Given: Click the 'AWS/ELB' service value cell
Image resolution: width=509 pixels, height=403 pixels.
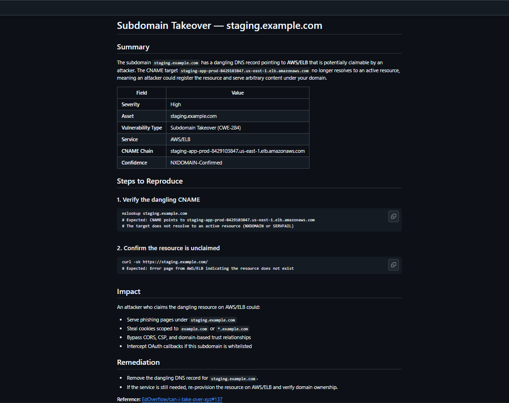Looking at the screenshot, I should 238,139.
